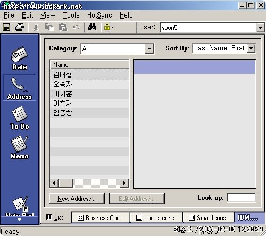Screen dimensions: 266x236
Task: Click the horizontal scrollbar thumb in list
Action: [x=65, y=183]
